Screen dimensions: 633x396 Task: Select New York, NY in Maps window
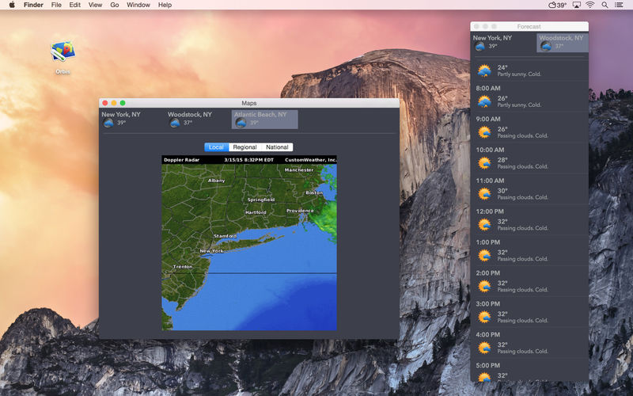click(x=121, y=119)
